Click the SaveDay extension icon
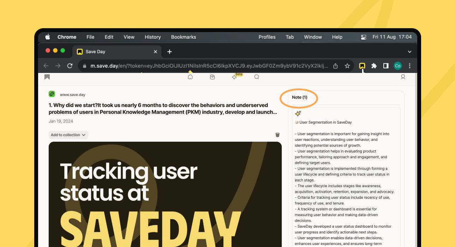The image size is (455, 247). [362, 66]
